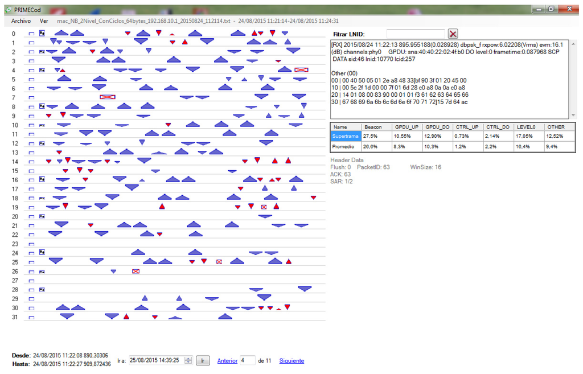Select the crossed-out frame ending row 4
The width and height of the screenshot is (583, 374).
[x=301, y=69]
